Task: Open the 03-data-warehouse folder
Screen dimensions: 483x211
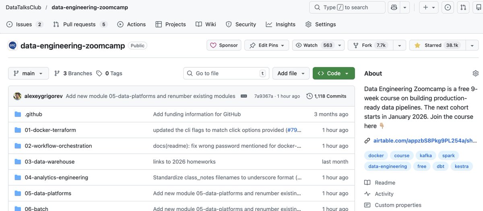Action: coord(50,162)
